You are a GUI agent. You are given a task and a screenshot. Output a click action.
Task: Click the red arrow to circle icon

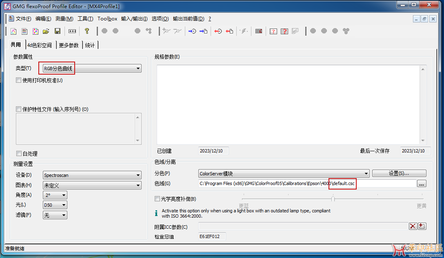coord(218,31)
